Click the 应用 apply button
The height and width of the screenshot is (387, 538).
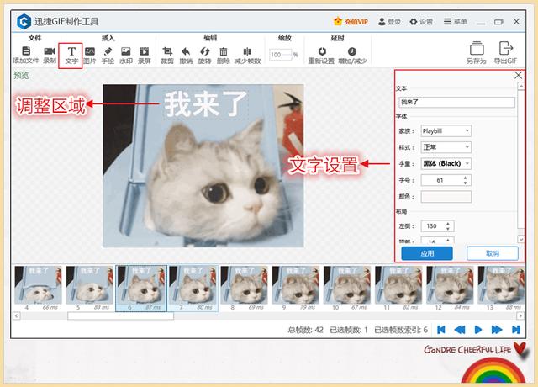point(427,253)
